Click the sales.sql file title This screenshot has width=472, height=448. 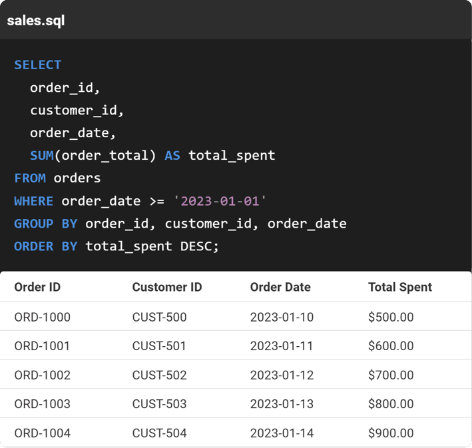click(35, 20)
